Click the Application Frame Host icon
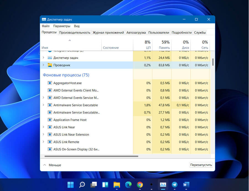 pos(50,120)
